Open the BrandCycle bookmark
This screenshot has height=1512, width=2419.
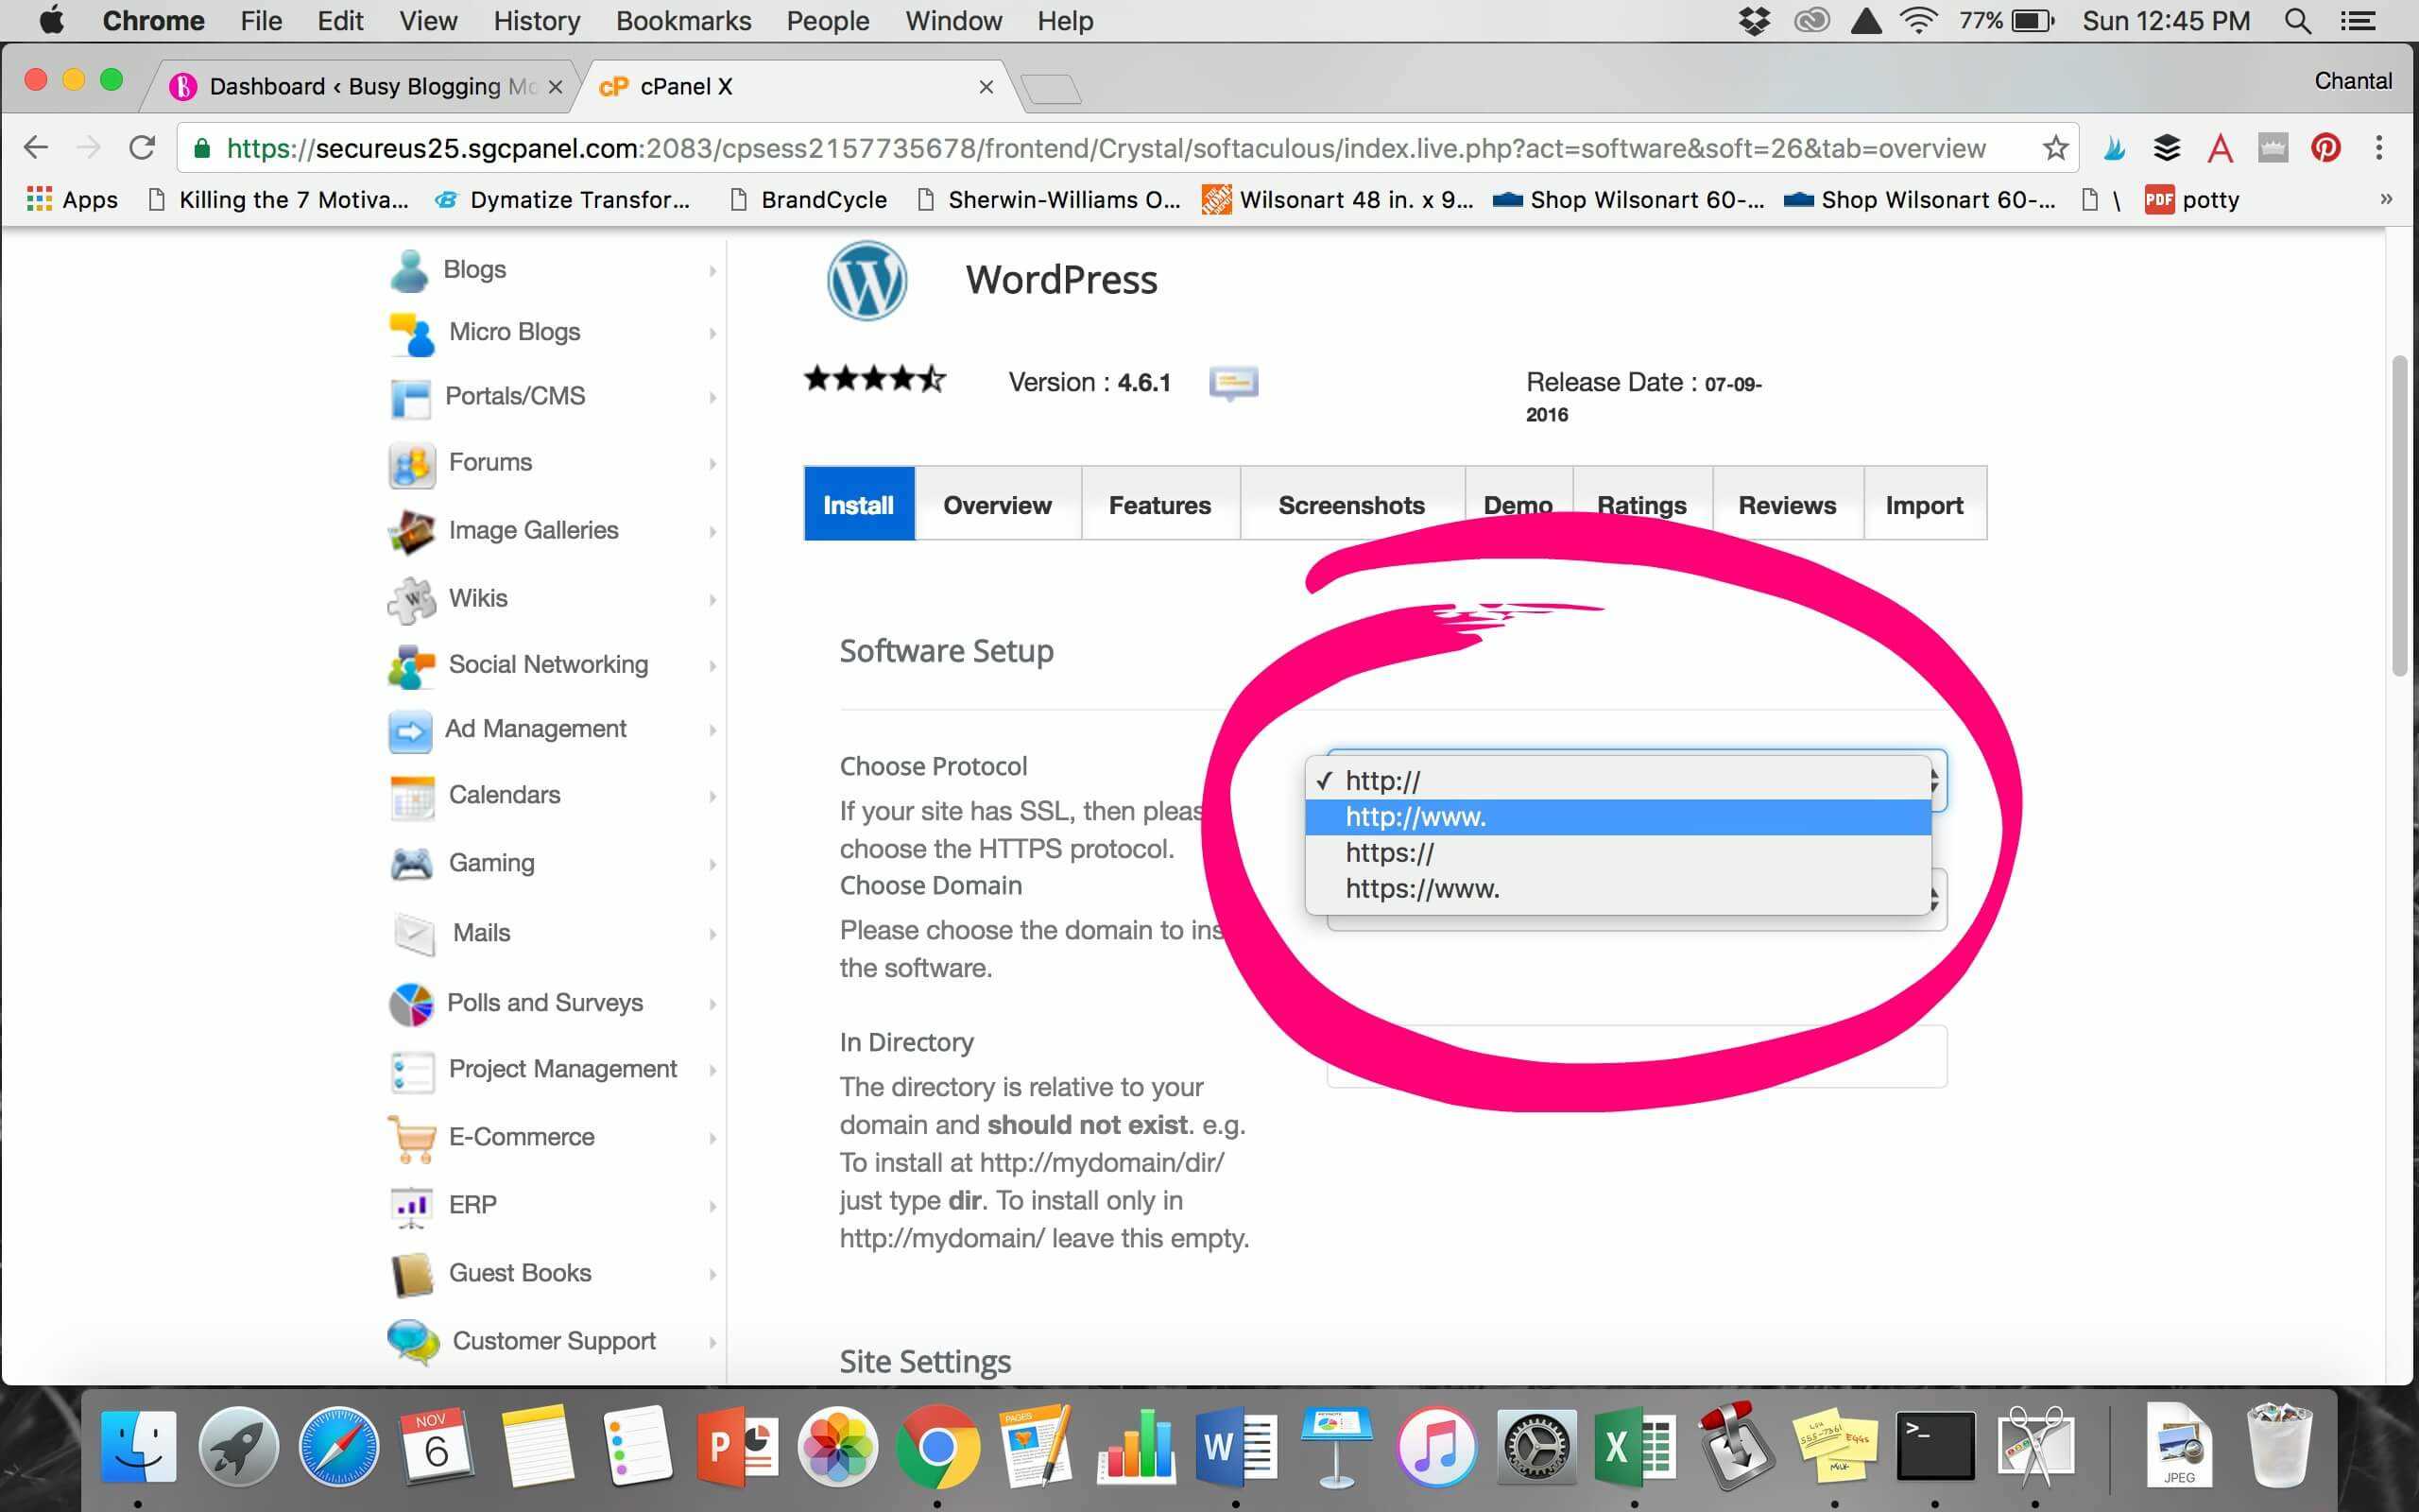[809, 200]
